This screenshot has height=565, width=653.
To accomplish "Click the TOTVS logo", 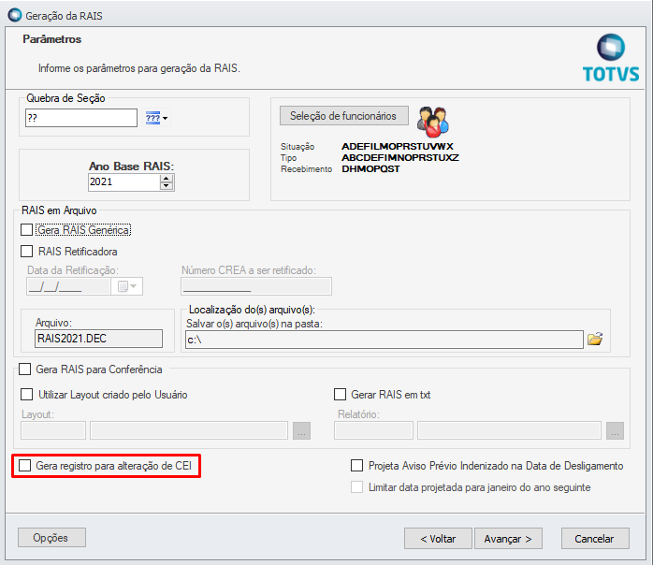I will pyautogui.click(x=611, y=57).
